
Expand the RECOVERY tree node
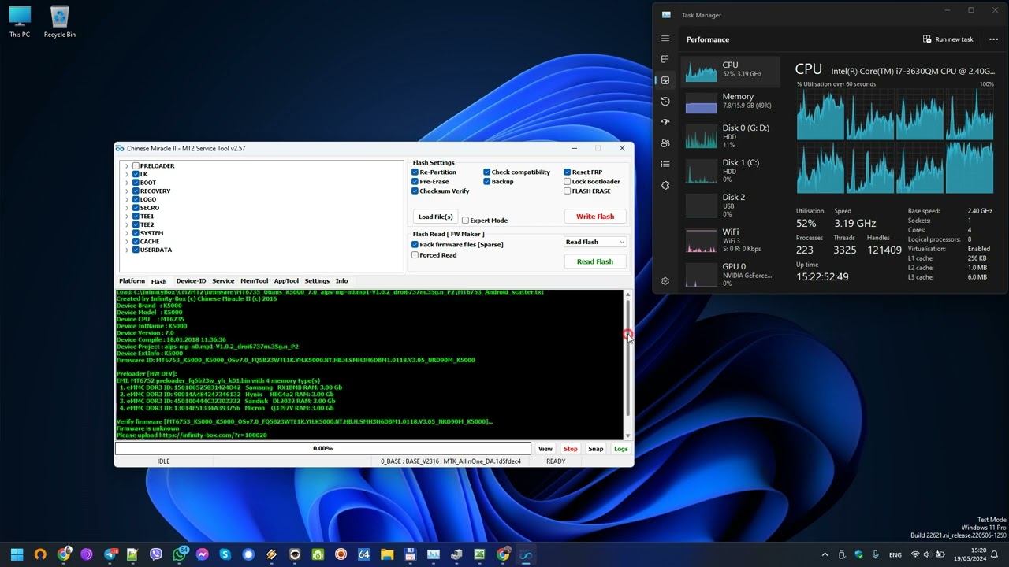pyautogui.click(x=126, y=191)
